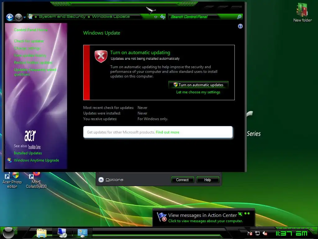Open help with the blue question mark icon
The height and width of the screenshot is (239, 318).
[x=240, y=26]
